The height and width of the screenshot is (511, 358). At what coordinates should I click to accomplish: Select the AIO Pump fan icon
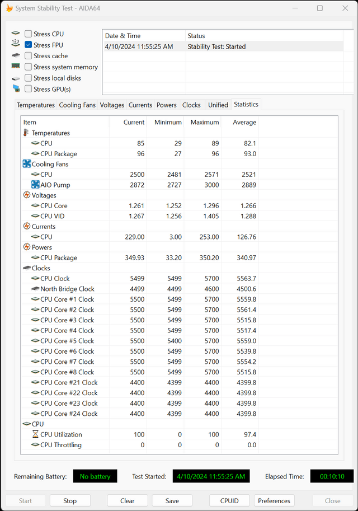pos(35,185)
